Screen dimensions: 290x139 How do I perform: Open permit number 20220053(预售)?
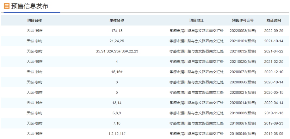coord(243,31)
